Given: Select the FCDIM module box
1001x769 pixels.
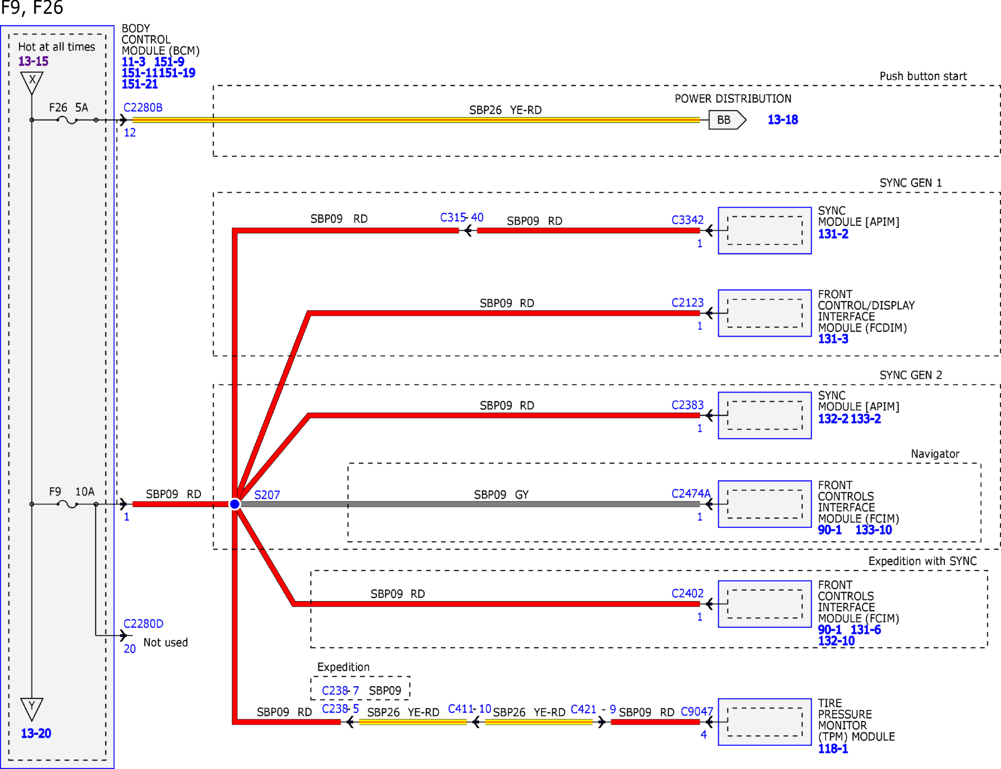Looking at the screenshot, I should pyautogui.click(x=765, y=313).
